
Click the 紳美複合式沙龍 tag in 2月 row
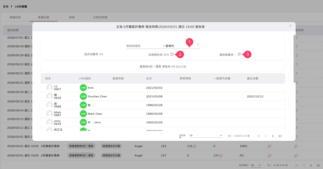[x=111, y=155]
